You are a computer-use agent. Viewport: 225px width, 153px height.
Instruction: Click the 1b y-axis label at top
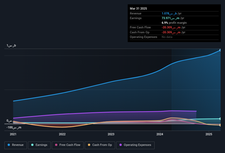[11, 45]
